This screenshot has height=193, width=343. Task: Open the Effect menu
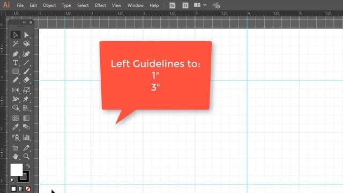(x=100, y=5)
